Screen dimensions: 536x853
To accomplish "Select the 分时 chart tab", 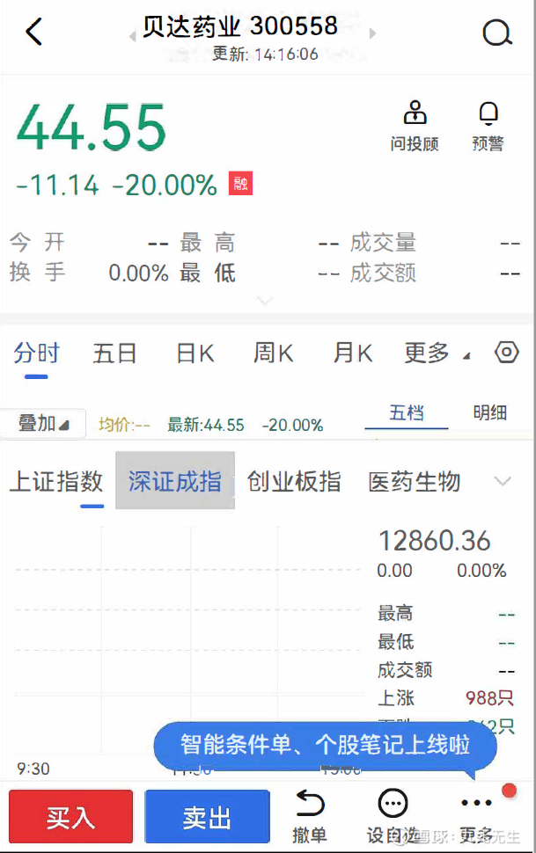I will tap(36, 354).
